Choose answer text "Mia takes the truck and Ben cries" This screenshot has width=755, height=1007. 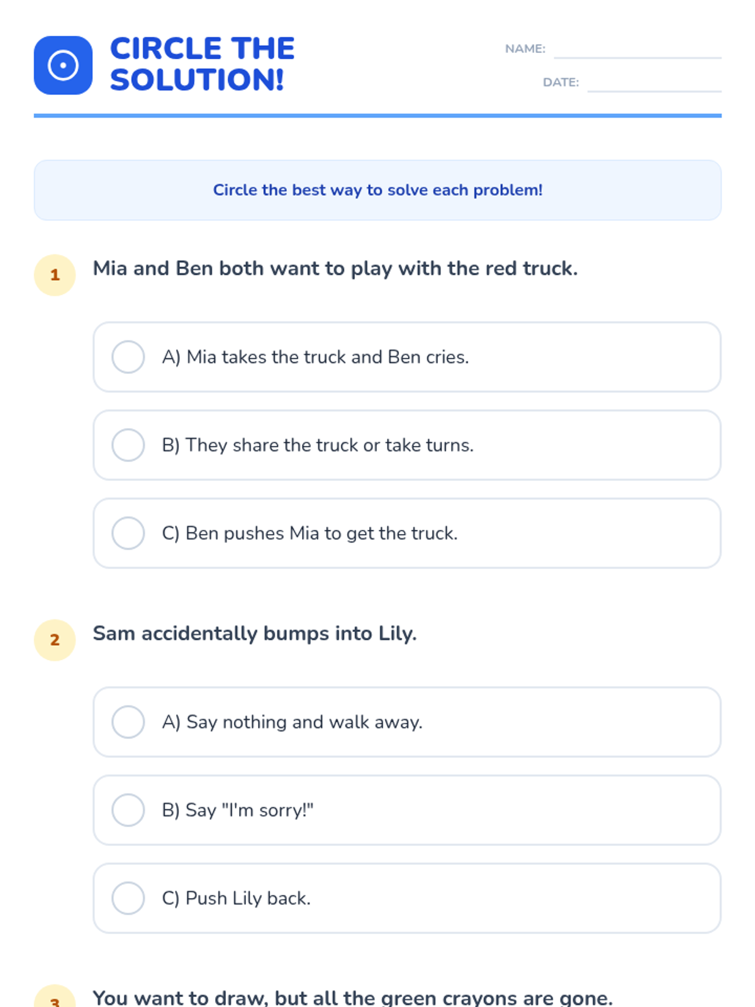click(x=315, y=357)
